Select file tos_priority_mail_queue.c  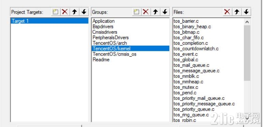(x=199, y=98)
